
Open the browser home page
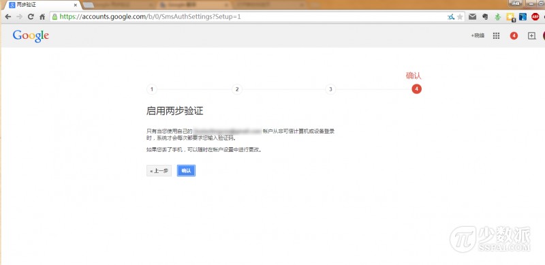click(42, 17)
